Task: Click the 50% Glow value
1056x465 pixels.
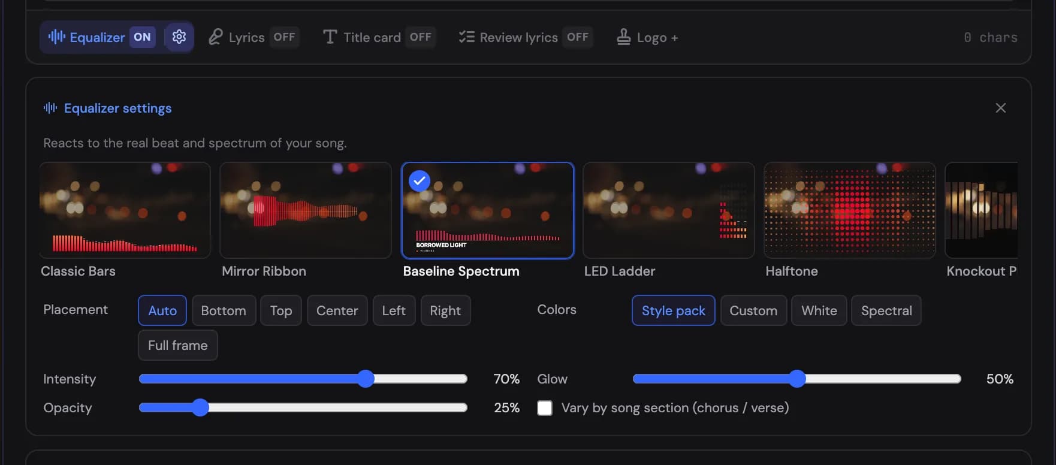Action: 1000,379
